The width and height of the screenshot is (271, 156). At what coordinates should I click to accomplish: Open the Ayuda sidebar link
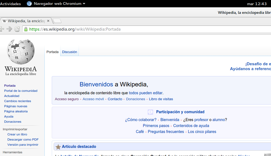[x=9, y=117]
